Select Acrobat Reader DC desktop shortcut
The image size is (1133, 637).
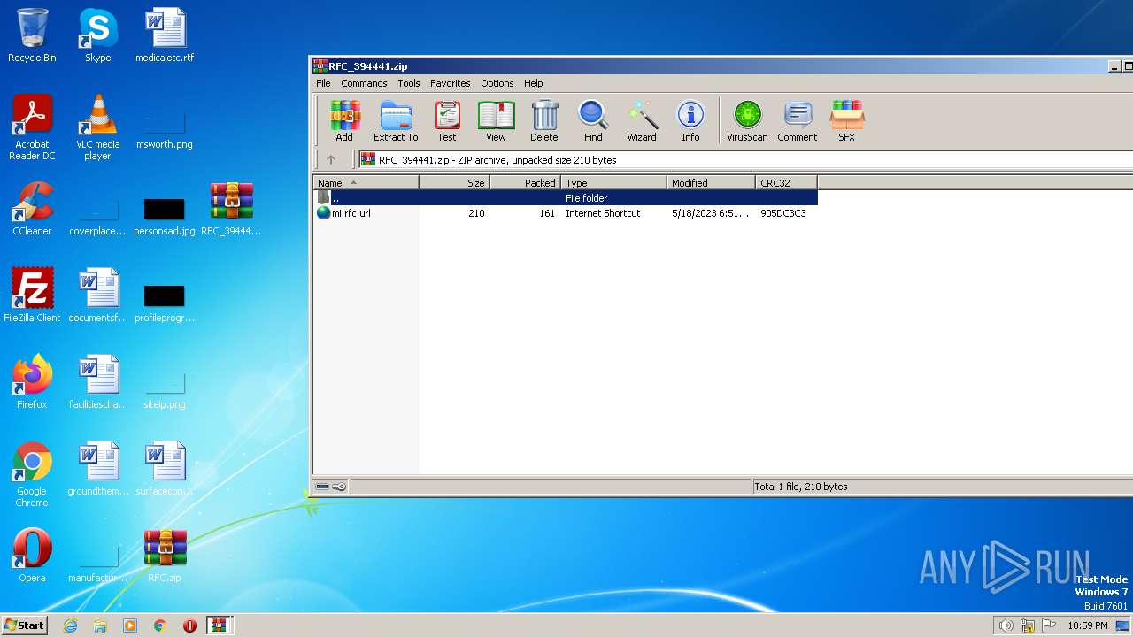tap(32, 127)
